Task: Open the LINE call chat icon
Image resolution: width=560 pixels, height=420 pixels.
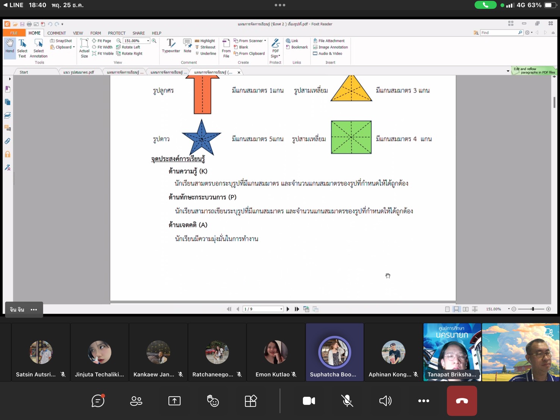Action: coord(98,401)
